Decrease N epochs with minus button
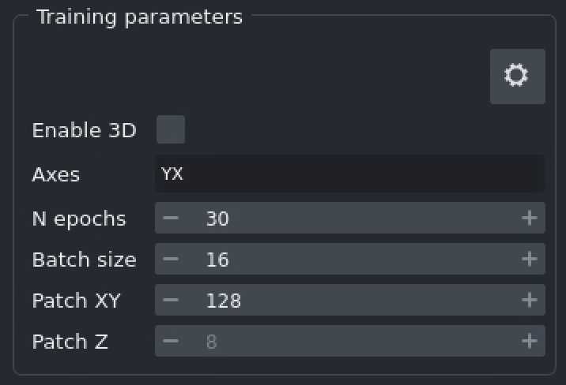 [x=172, y=219]
